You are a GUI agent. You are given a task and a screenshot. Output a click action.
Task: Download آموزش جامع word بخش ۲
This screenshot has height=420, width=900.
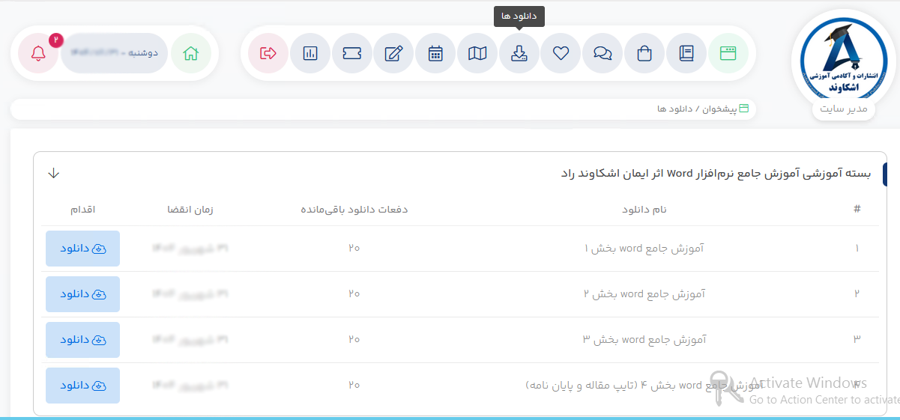tap(82, 294)
